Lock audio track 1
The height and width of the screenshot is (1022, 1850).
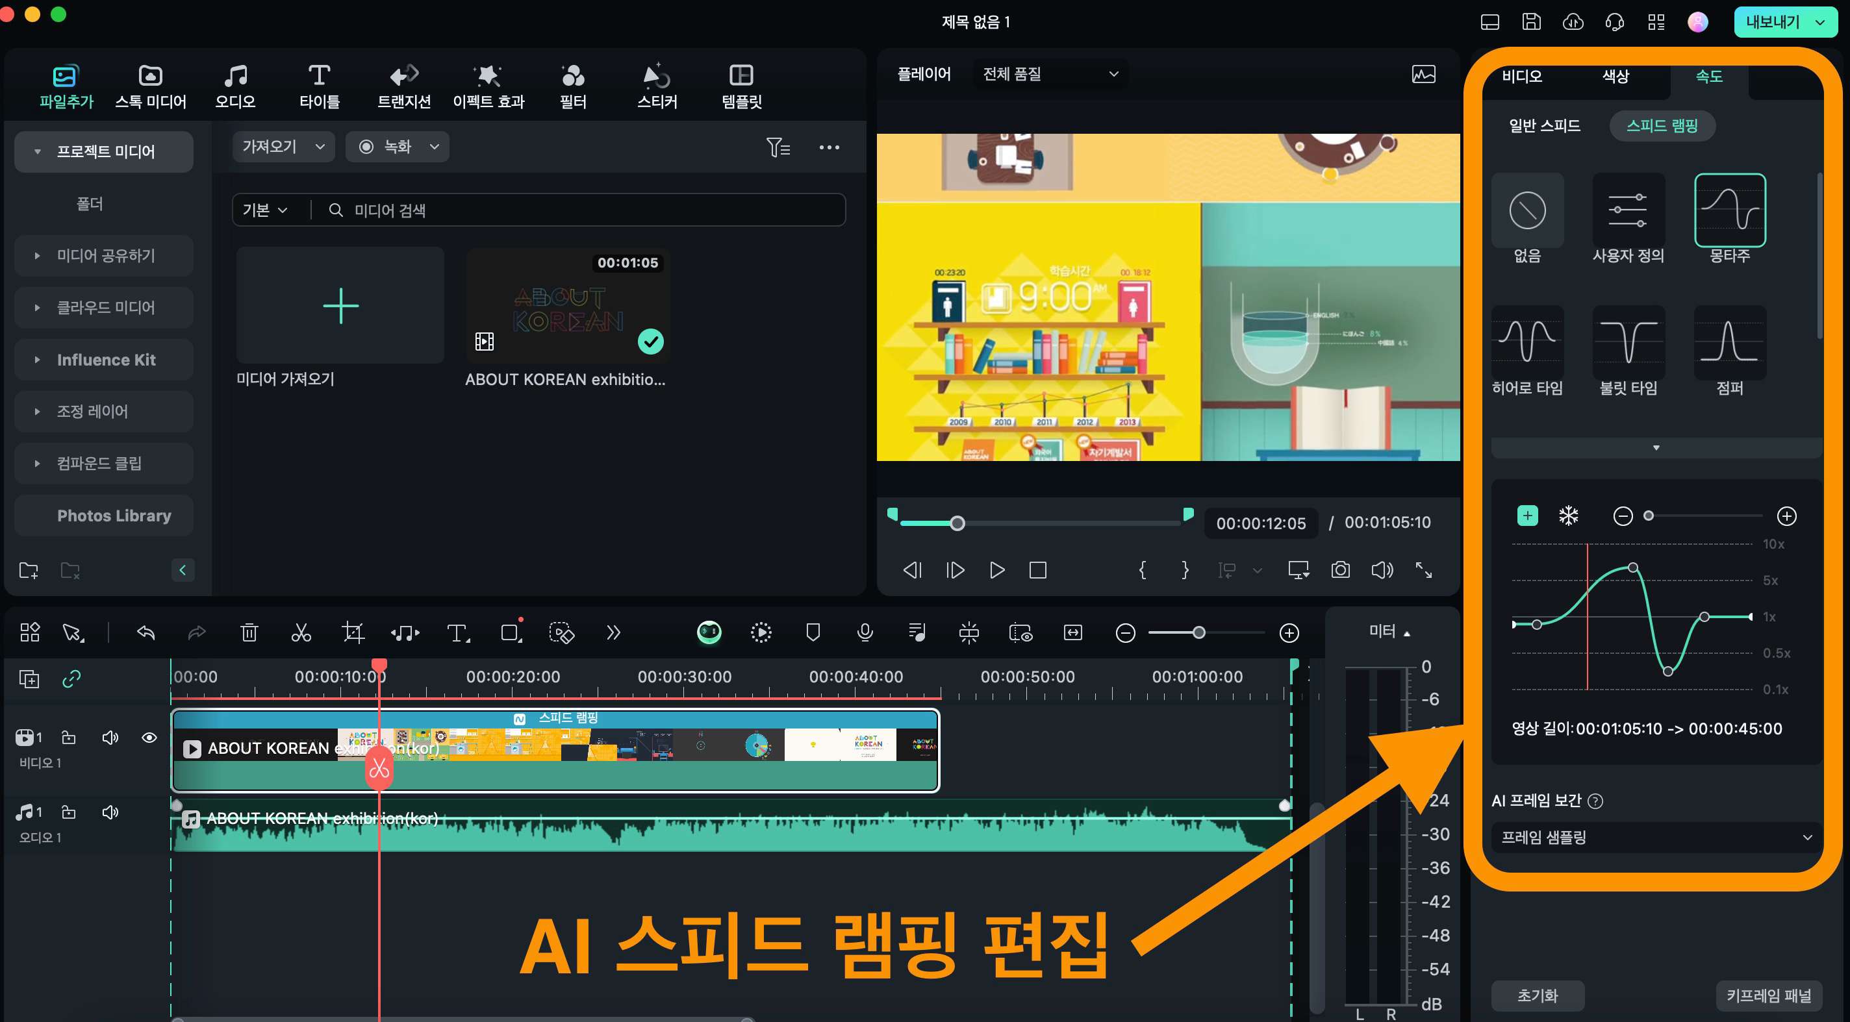click(x=68, y=812)
